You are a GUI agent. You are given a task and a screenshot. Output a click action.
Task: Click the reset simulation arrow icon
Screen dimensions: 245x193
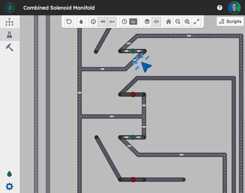[x=69, y=22]
